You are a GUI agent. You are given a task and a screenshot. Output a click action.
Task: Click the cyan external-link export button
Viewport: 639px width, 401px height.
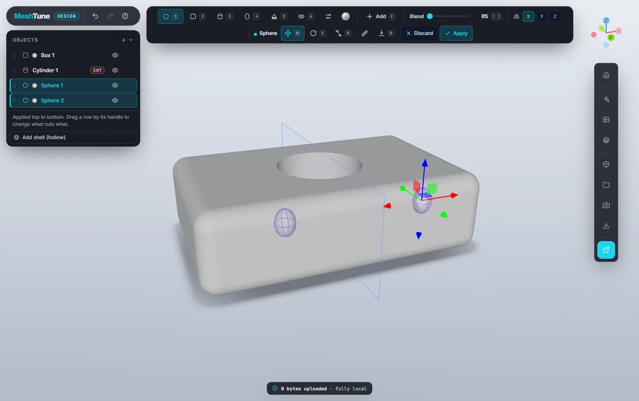606,250
